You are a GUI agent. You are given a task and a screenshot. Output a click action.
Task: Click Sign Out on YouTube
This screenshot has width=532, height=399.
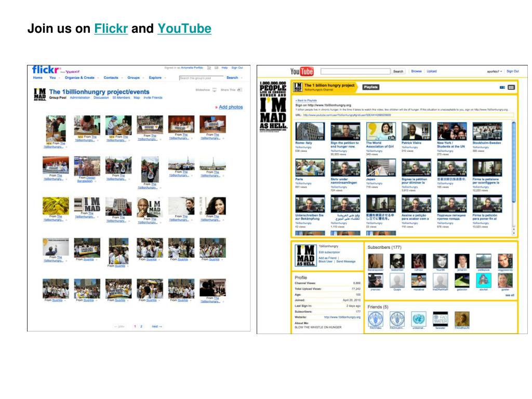[x=513, y=71]
